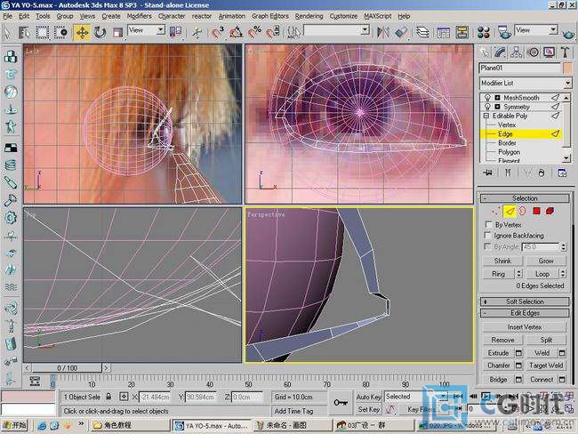Open the Graph Editors menu
This screenshot has width=578, height=434.
tap(270, 16)
